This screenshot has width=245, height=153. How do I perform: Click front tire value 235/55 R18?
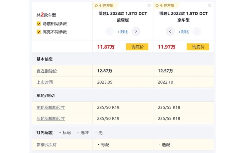coord(169,107)
